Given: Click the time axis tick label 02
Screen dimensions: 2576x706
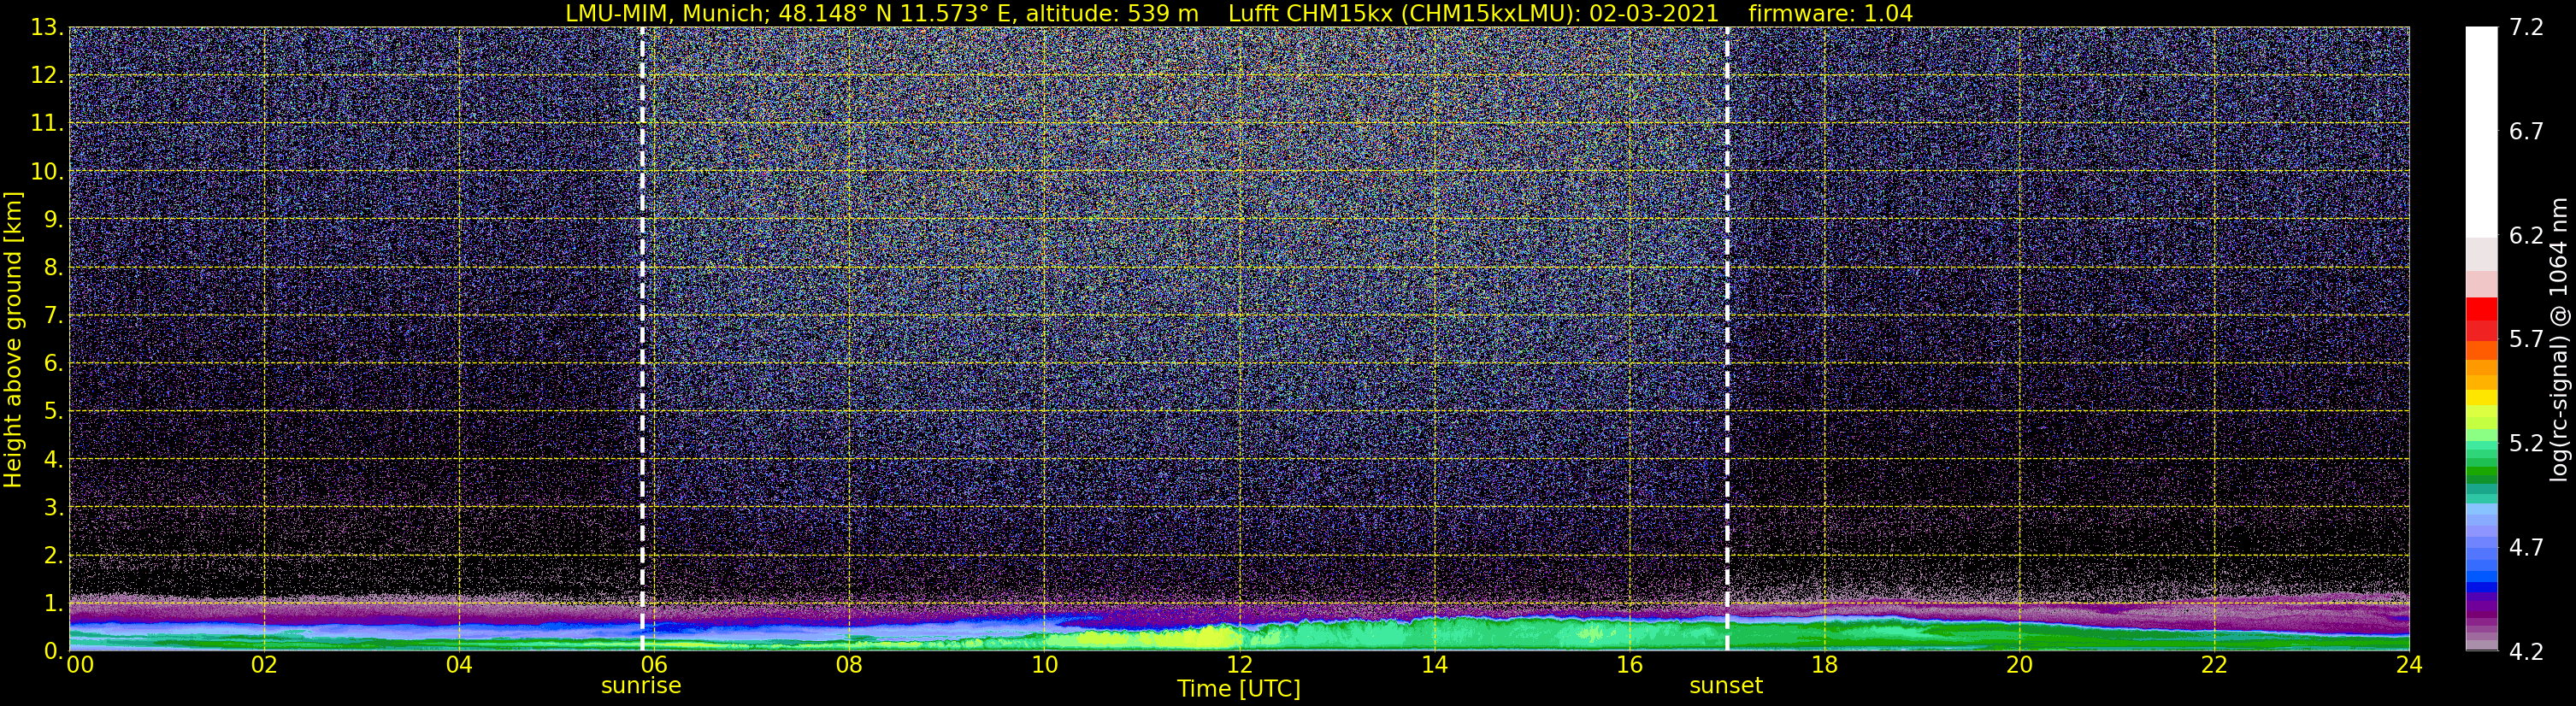Looking at the screenshot, I should pyautogui.click(x=264, y=666).
